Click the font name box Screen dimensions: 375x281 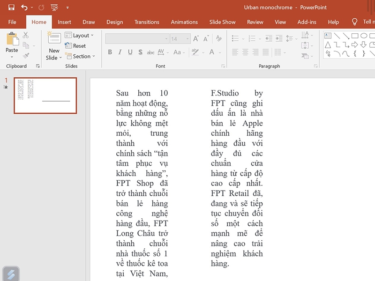coord(137,39)
